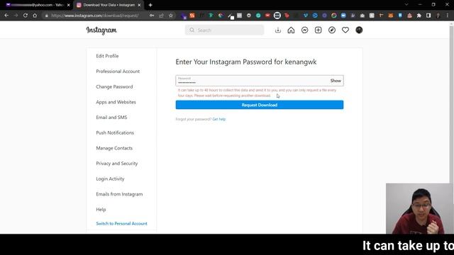Open activity feed heart icon
454x255 pixels.
pyautogui.click(x=345, y=30)
